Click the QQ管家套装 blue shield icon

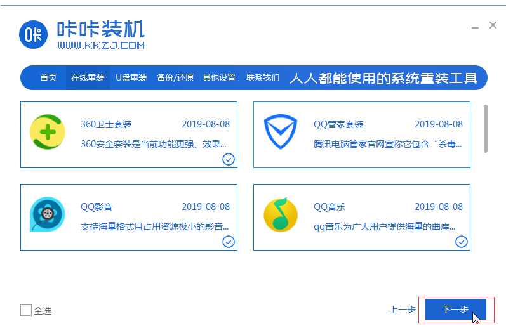click(x=281, y=132)
